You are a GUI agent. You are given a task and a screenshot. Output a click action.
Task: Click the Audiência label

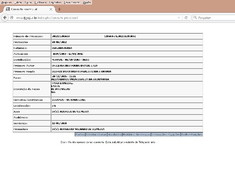(21, 117)
